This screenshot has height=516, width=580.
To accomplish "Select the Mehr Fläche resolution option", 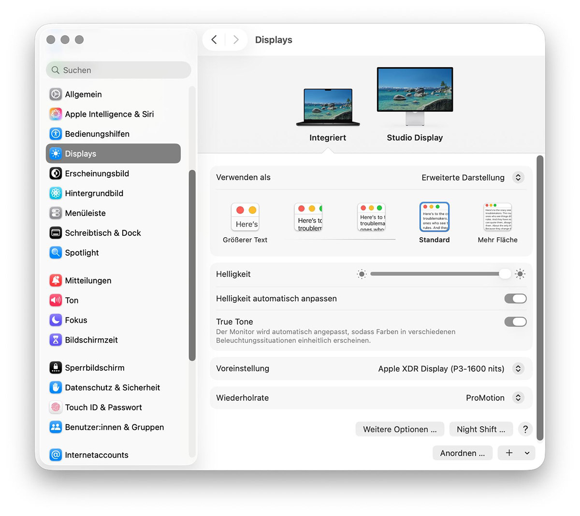I will click(497, 223).
